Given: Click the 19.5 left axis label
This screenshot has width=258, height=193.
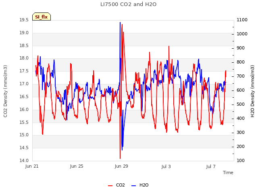Looking at the screenshot, I should coord(24,20).
